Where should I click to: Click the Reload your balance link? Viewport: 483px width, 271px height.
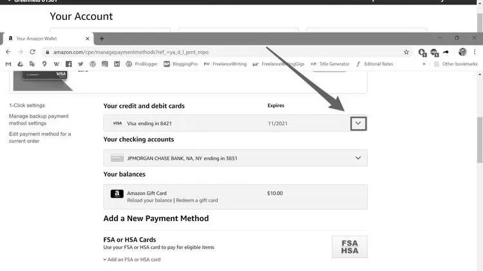pyautogui.click(x=149, y=200)
